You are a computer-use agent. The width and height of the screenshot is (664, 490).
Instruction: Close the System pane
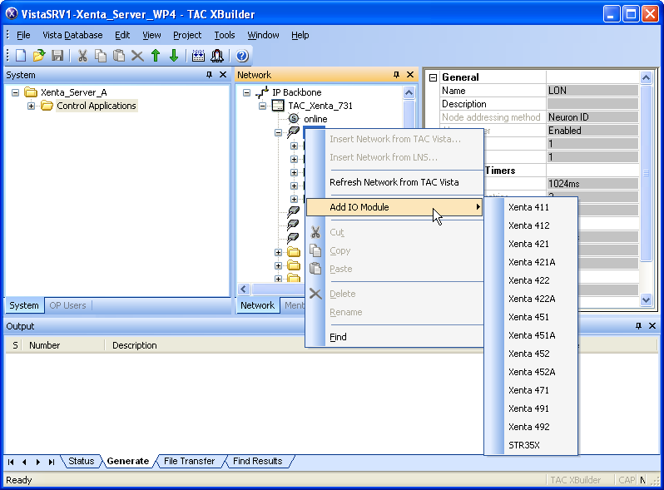[223, 75]
